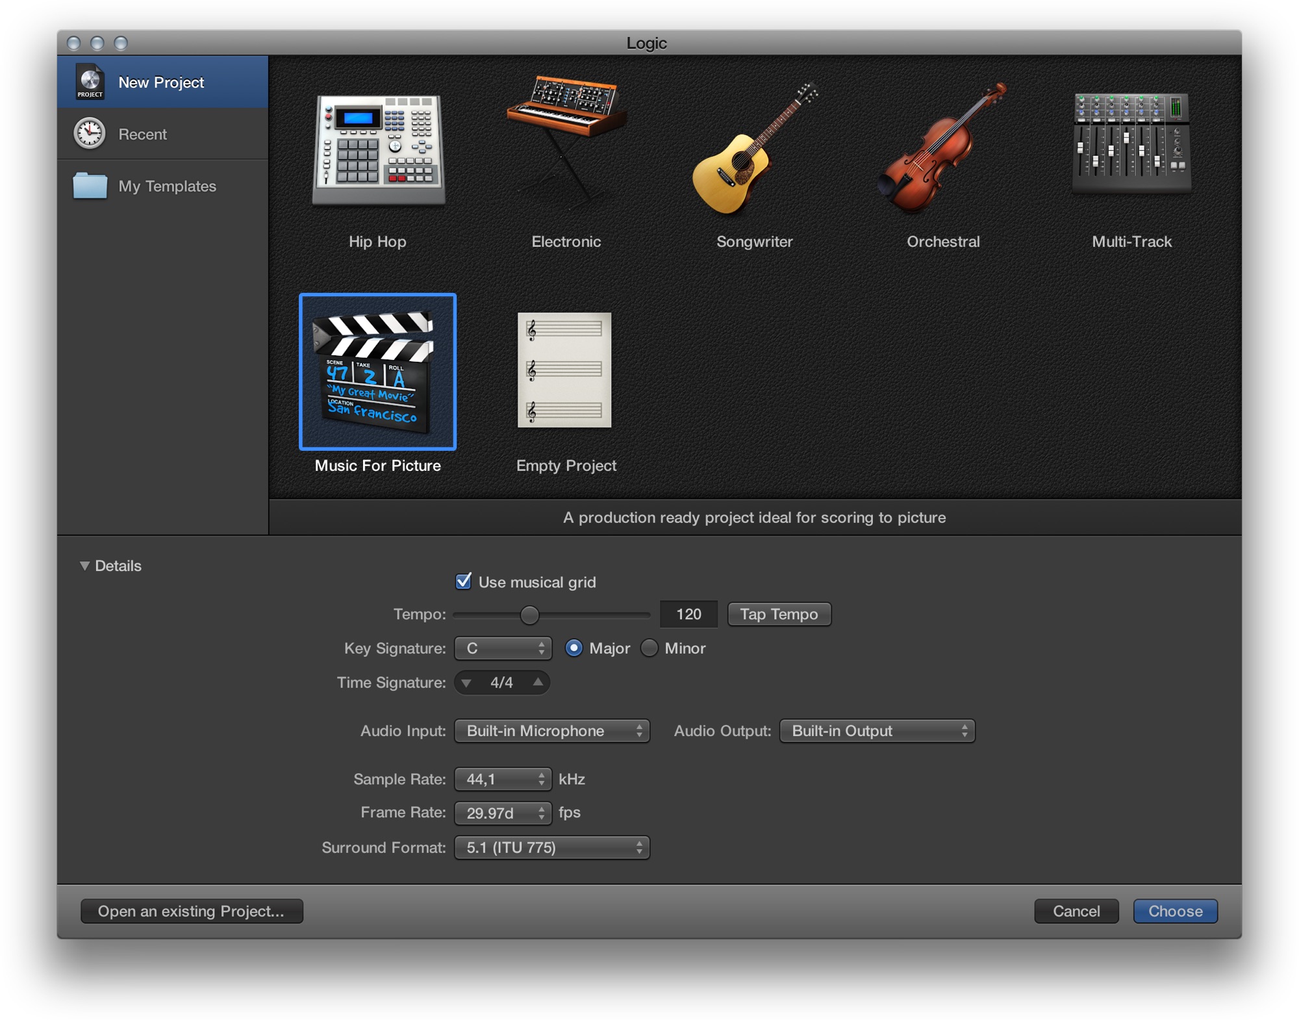Select the Multi-Track mixer template icon

pyautogui.click(x=1131, y=143)
